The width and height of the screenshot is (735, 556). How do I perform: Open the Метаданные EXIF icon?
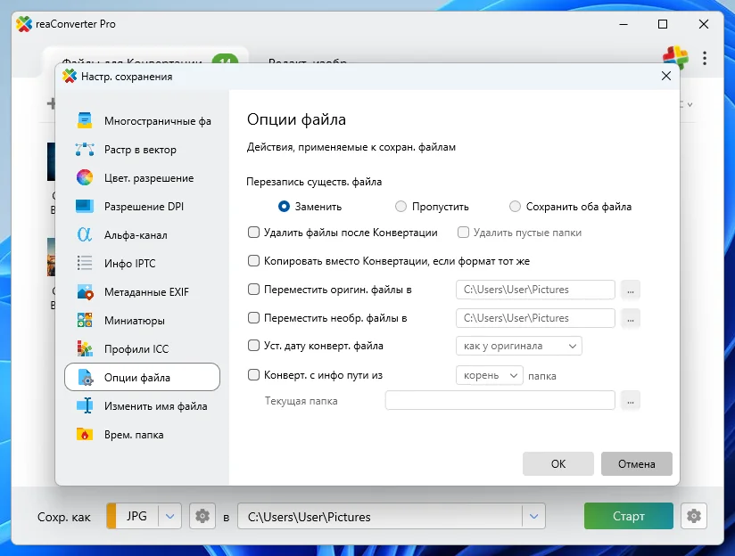85,292
